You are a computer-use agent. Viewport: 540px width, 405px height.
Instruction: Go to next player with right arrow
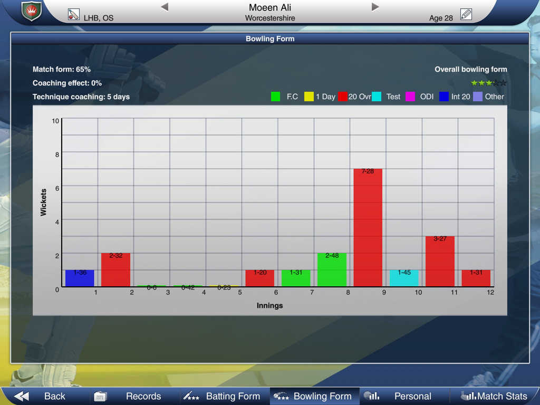click(375, 7)
